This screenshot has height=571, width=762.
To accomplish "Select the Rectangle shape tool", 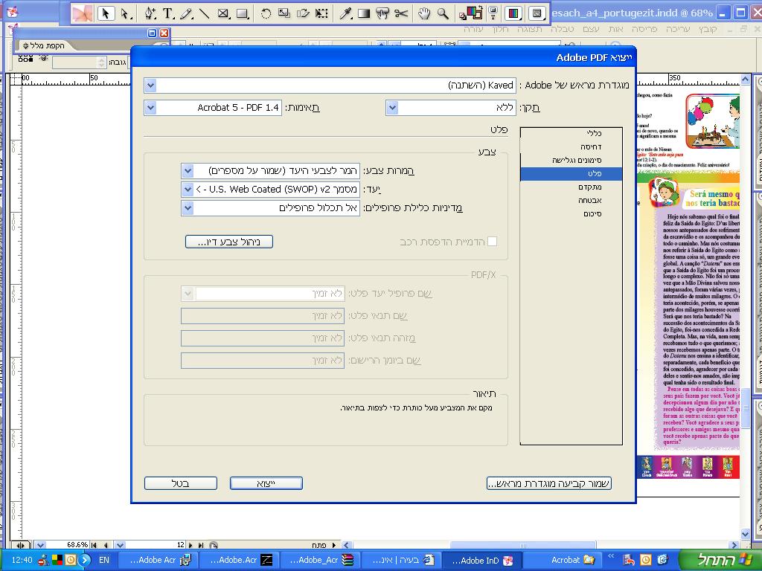I will coord(242,13).
